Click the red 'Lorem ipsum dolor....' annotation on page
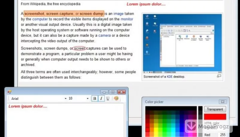The image size is (240, 137). pyautogui.click(x=146, y=4)
